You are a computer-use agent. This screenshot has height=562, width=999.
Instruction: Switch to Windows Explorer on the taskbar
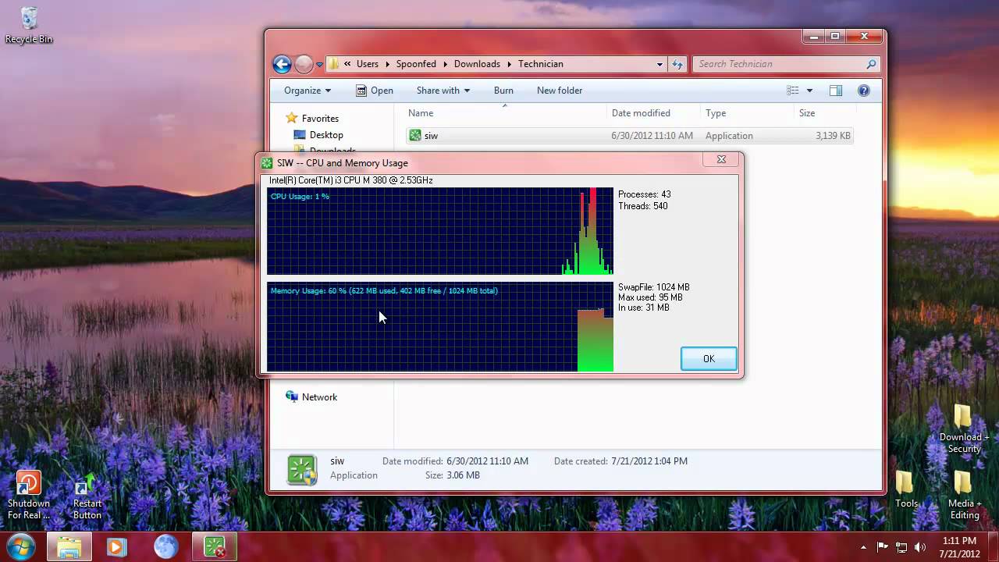click(x=69, y=547)
